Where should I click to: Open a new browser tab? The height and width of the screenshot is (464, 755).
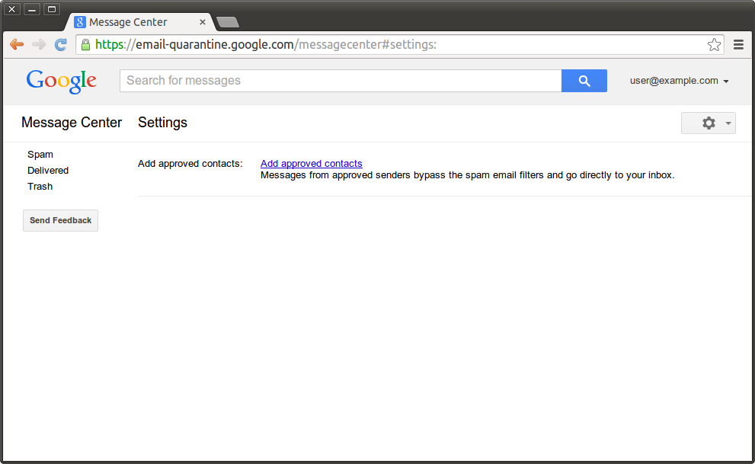point(228,22)
